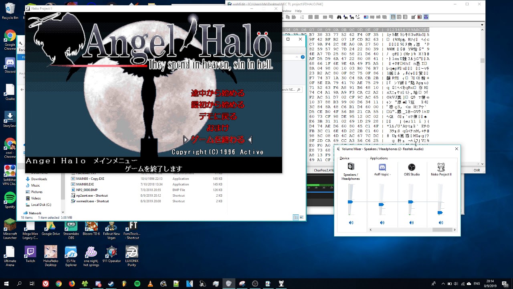
Task: Switch Explorer to details view icon
Action: click(x=296, y=217)
